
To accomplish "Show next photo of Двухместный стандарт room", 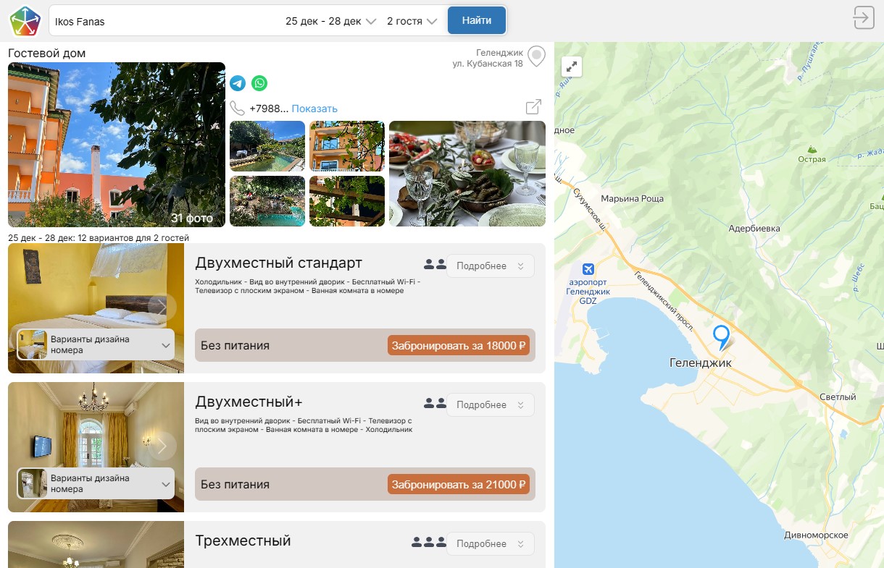I will pos(162,308).
